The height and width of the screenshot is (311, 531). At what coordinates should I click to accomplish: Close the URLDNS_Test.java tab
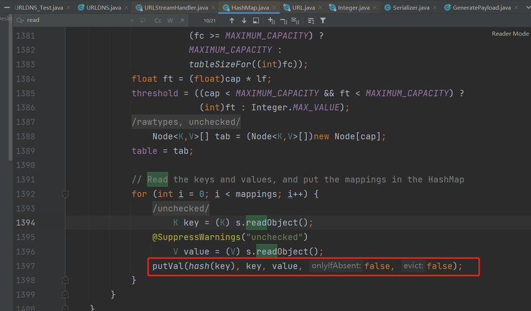(x=68, y=7)
